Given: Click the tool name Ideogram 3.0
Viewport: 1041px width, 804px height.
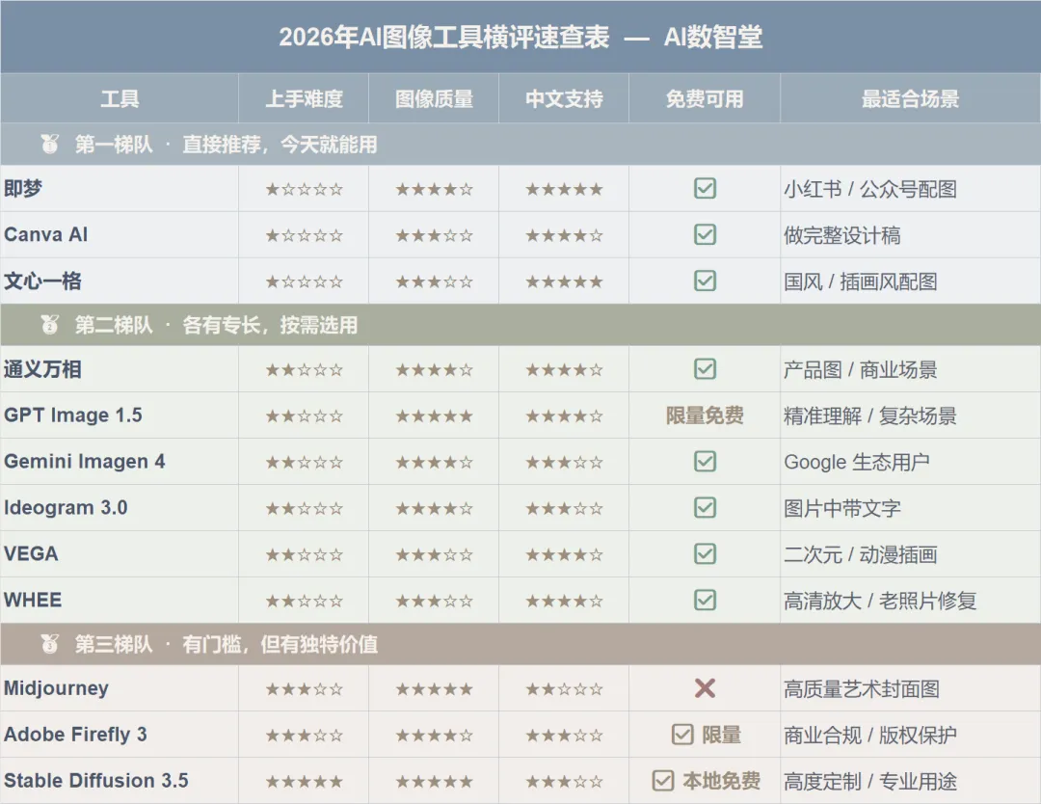Looking at the screenshot, I should [x=66, y=508].
